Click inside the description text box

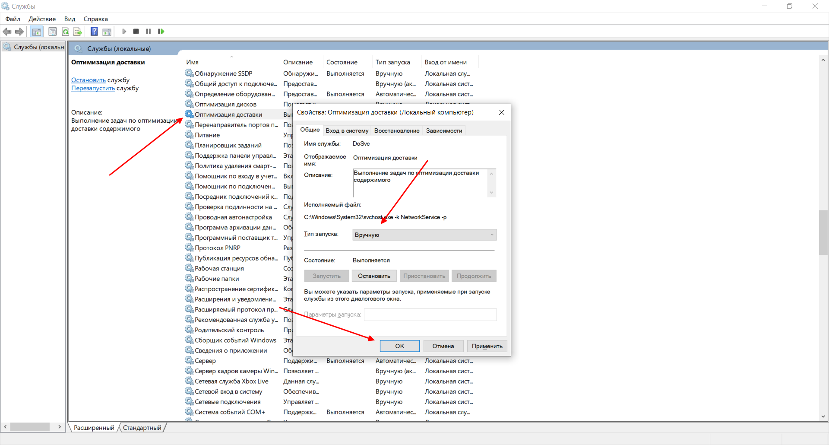(420, 183)
